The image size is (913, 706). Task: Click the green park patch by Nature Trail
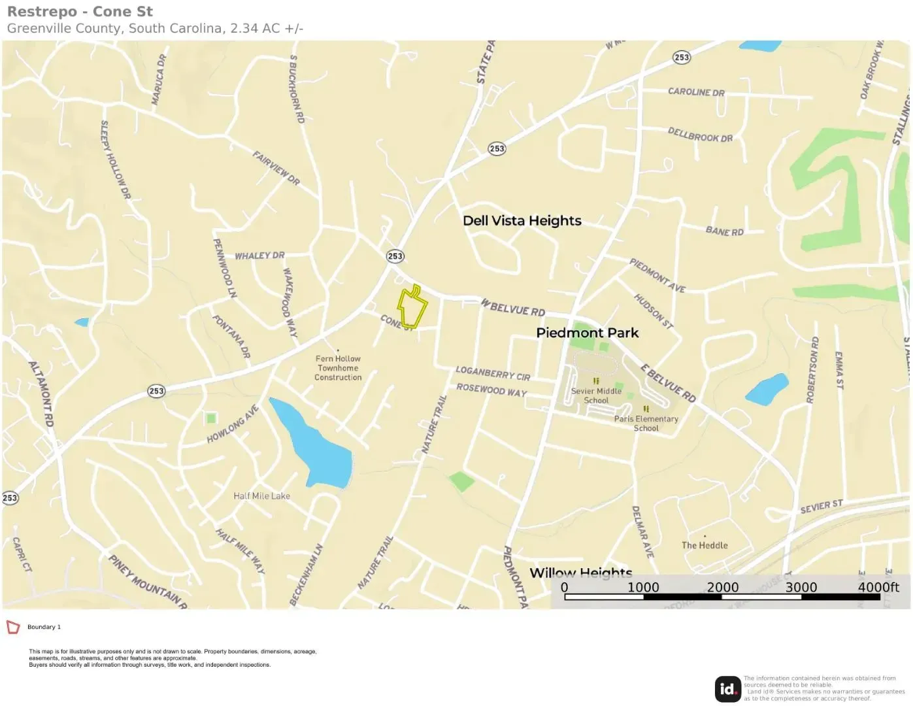(x=462, y=482)
